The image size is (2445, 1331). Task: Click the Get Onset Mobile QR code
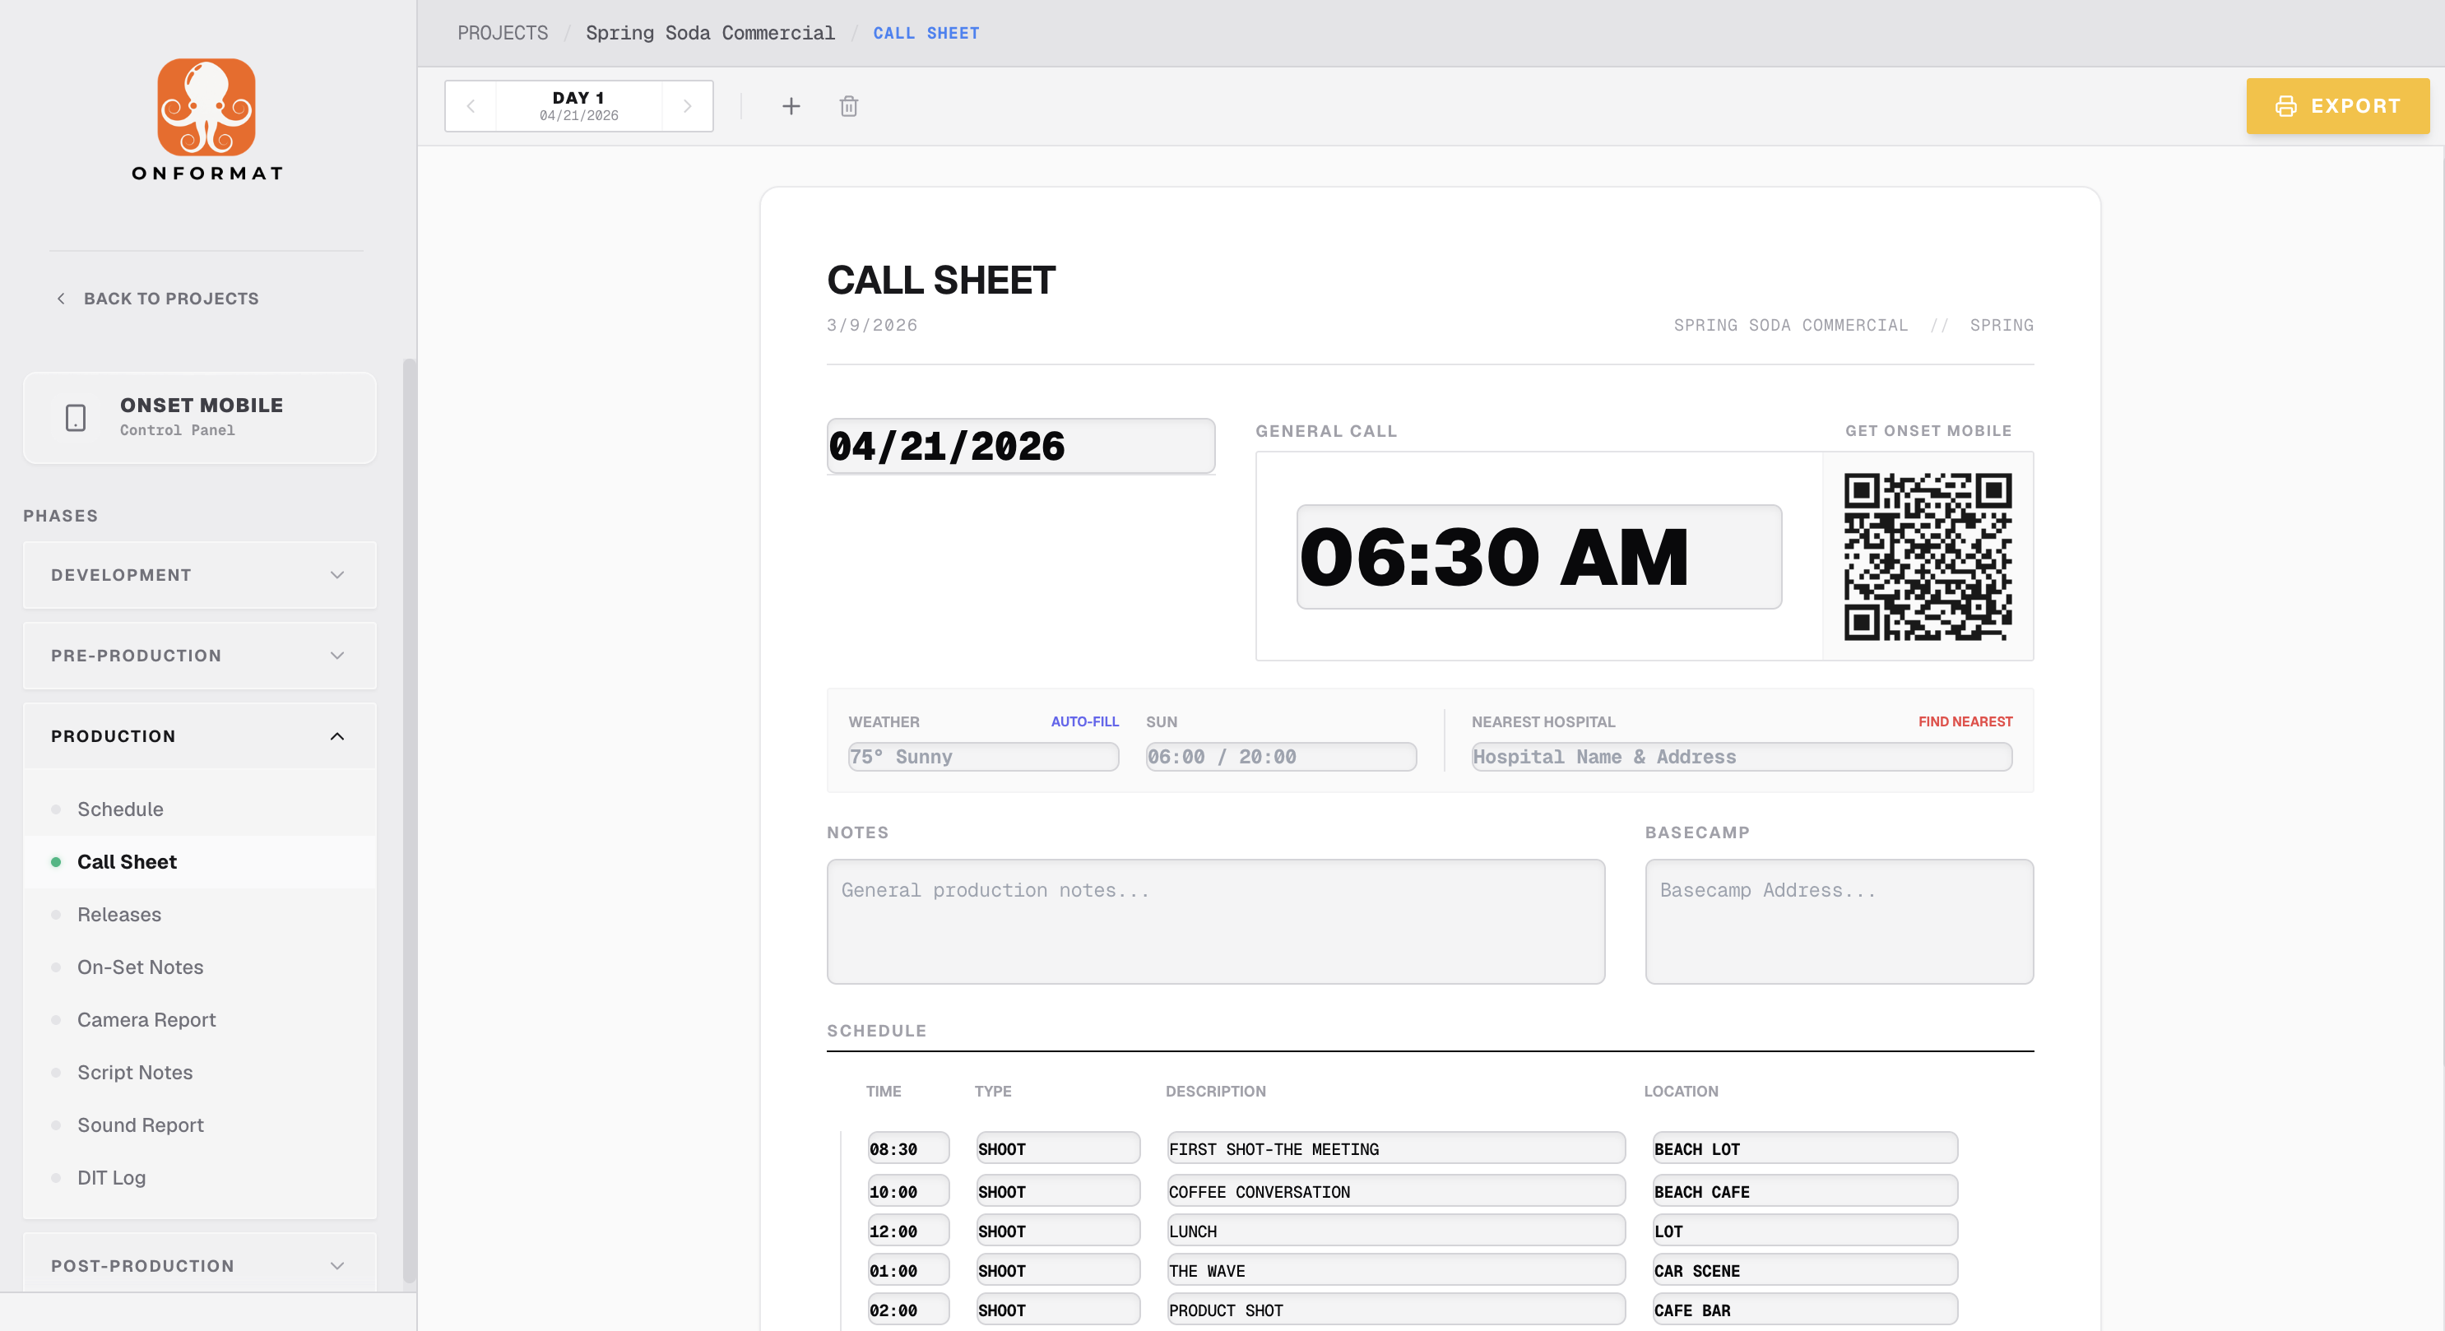(x=1927, y=557)
